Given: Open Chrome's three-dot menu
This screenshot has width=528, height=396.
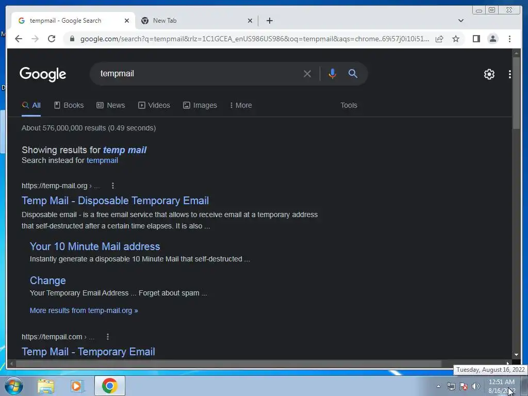Looking at the screenshot, I should (x=509, y=39).
